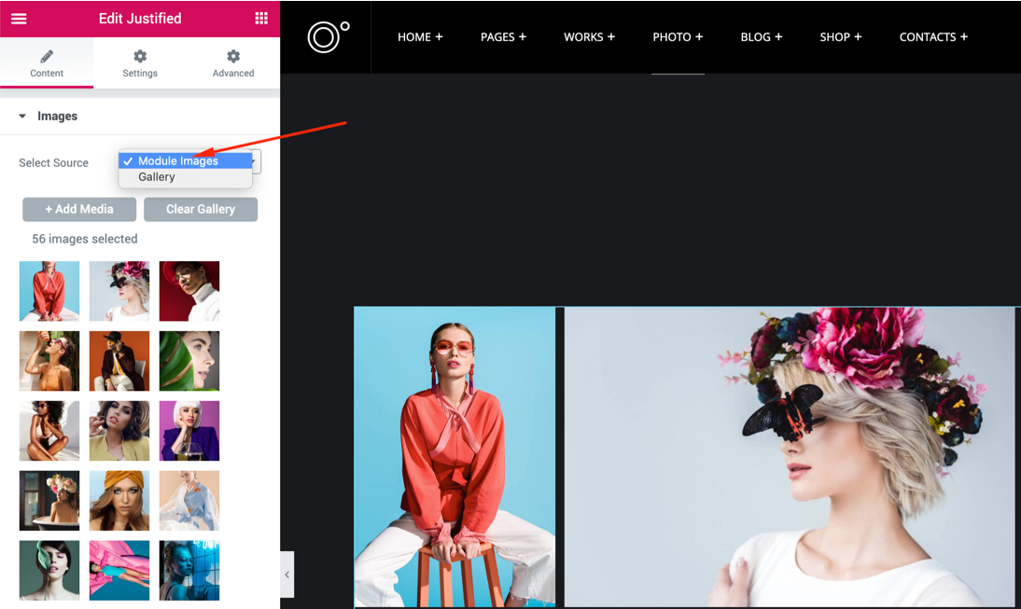Image resolution: width=1021 pixels, height=609 pixels.
Task: Open the widgets grid panel icon
Action: tap(261, 19)
